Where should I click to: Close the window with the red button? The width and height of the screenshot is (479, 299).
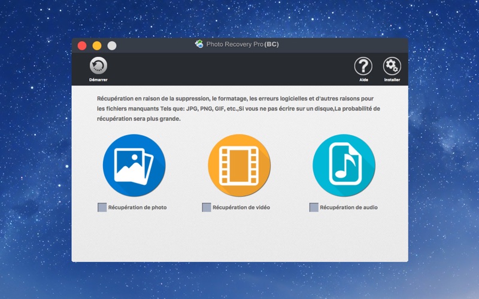coord(82,46)
